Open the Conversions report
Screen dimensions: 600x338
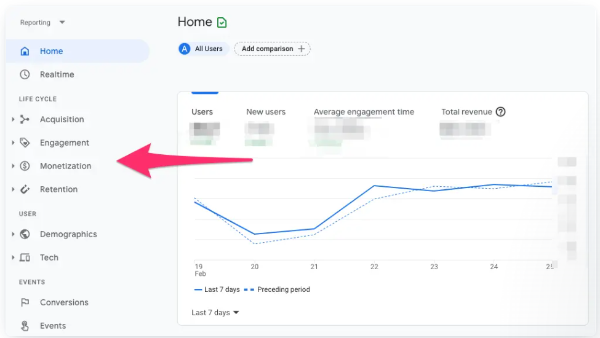tap(64, 302)
